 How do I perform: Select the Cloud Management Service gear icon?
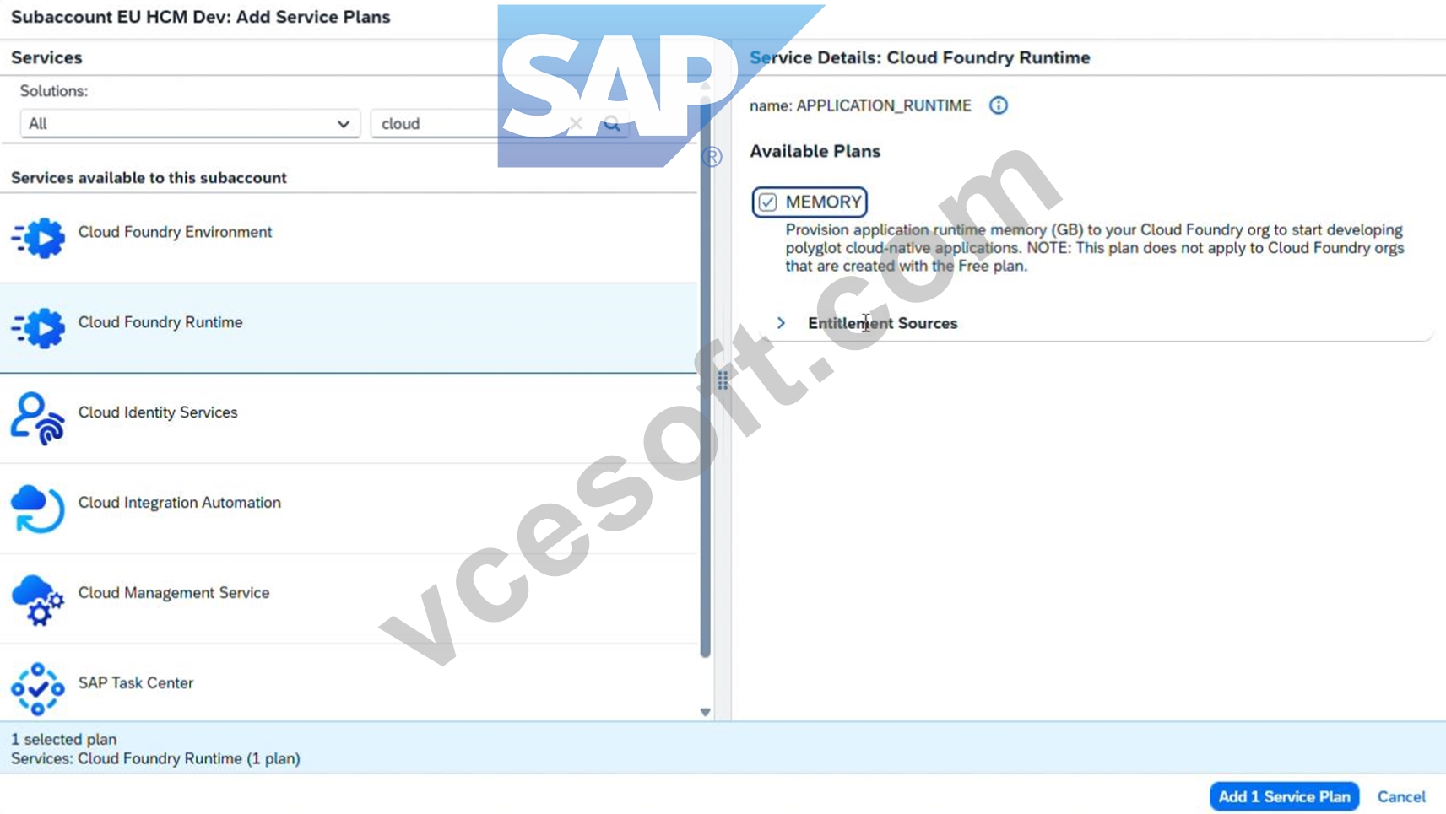pos(38,599)
